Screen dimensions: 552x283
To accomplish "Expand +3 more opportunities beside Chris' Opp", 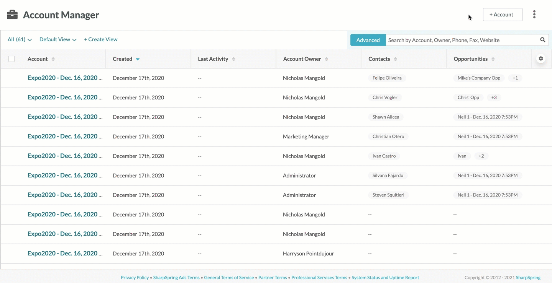I will tap(494, 98).
